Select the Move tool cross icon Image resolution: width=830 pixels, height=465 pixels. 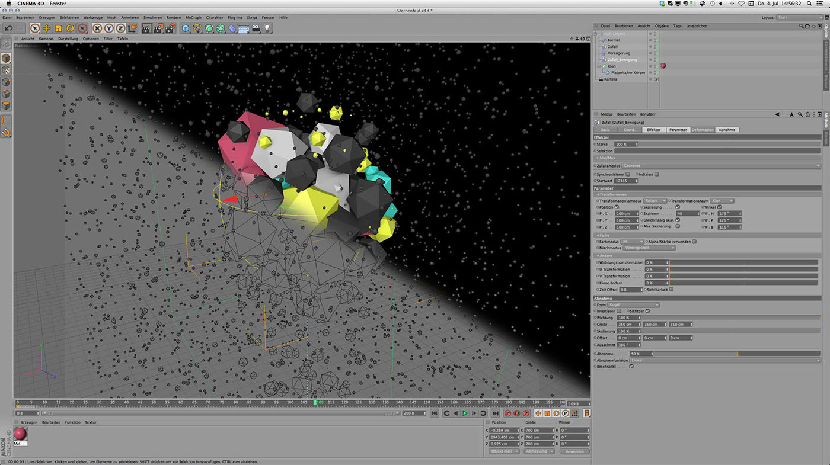[x=46, y=28]
